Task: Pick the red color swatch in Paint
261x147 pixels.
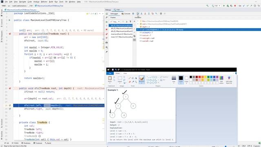Action: pos(199,77)
